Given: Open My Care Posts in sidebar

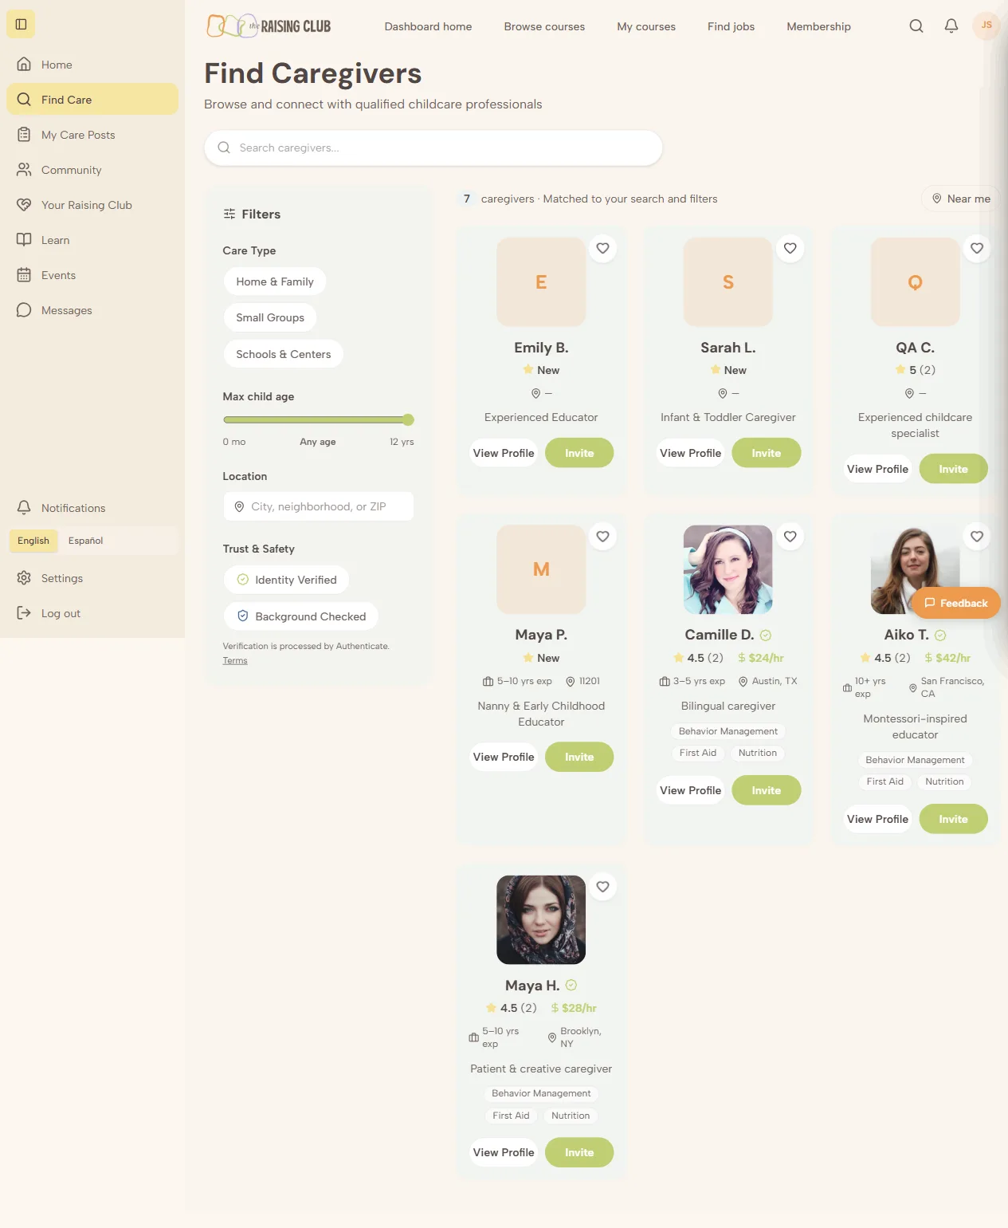Looking at the screenshot, I should (92, 135).
